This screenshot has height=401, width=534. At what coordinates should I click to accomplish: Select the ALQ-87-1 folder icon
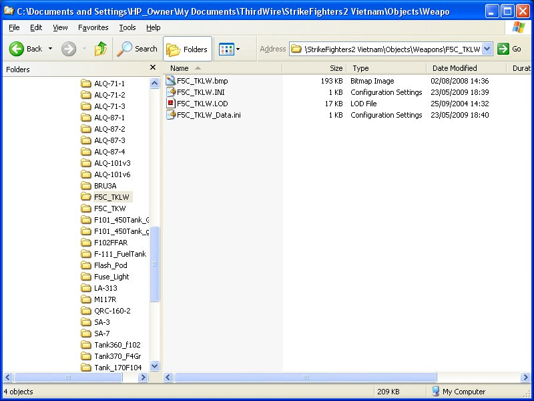[86, 118]
